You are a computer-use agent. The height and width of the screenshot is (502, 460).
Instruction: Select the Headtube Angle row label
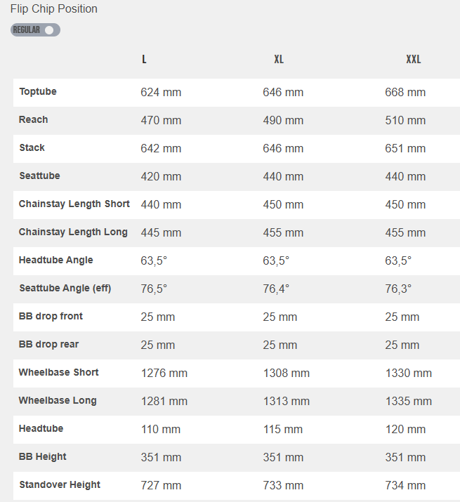(56, 260)
